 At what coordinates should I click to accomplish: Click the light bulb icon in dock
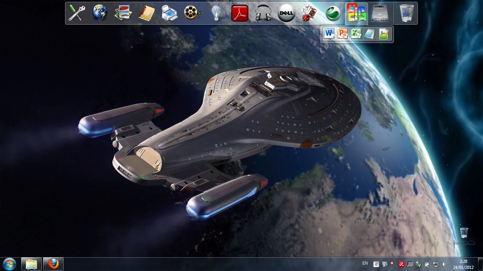(x=216, y=13)
